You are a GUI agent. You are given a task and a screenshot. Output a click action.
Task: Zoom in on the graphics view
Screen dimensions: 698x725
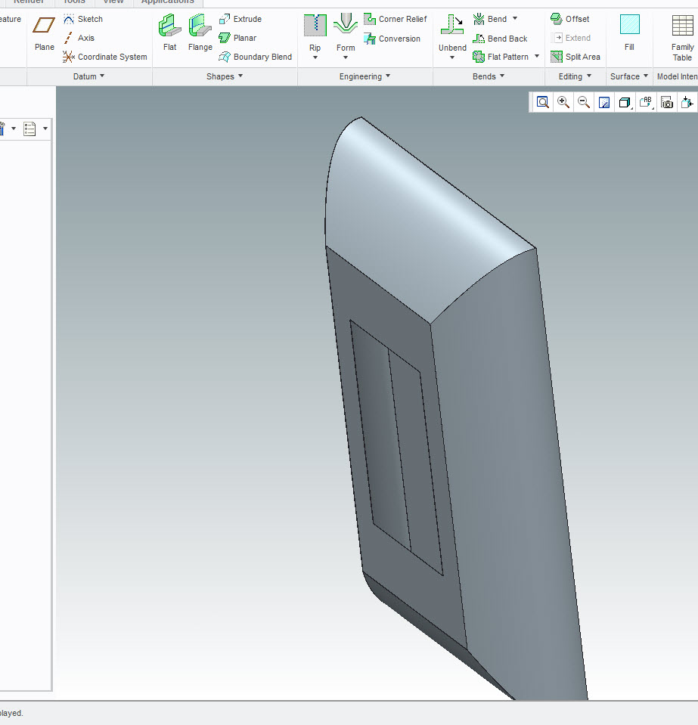(x=563, y=102)
